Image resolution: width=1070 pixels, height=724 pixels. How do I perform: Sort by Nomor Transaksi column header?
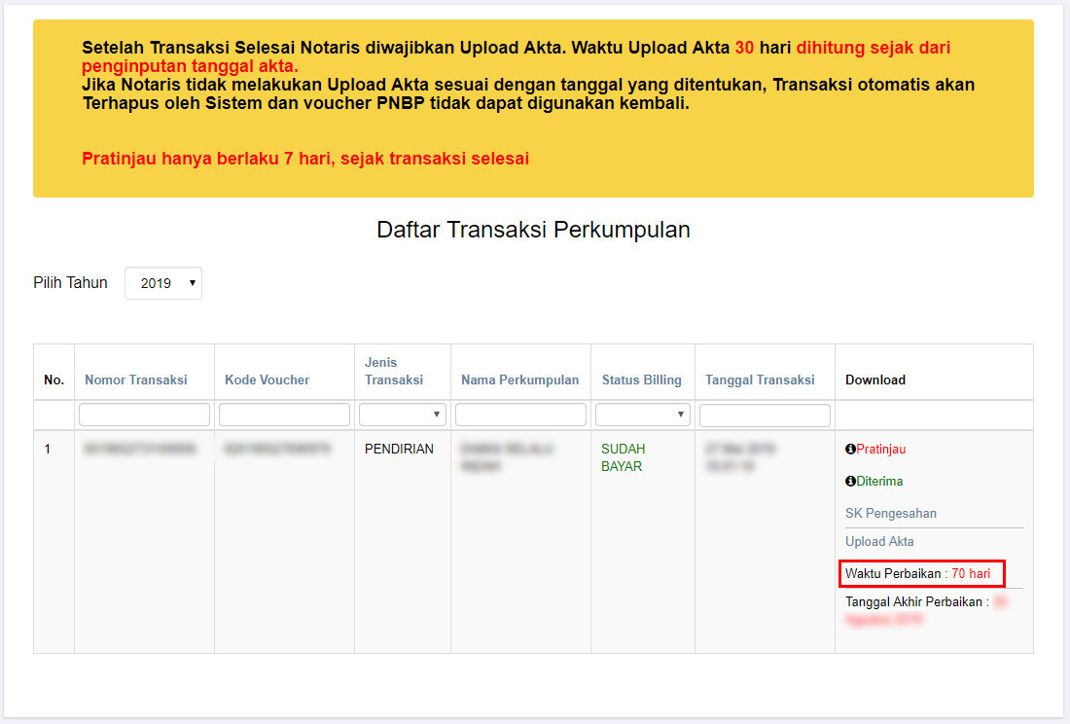(135, 380)
